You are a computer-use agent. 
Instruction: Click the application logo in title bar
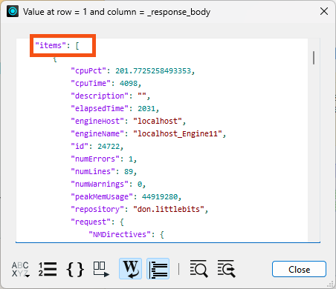[13, 11]
